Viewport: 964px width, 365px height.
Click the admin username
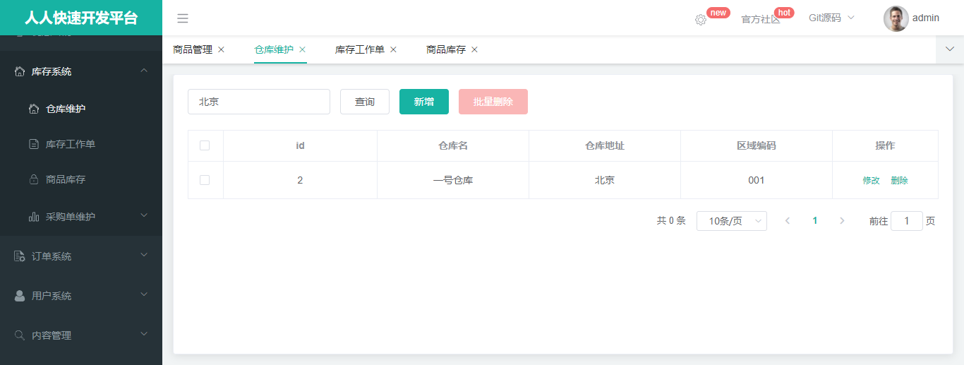tap(926, 18)
